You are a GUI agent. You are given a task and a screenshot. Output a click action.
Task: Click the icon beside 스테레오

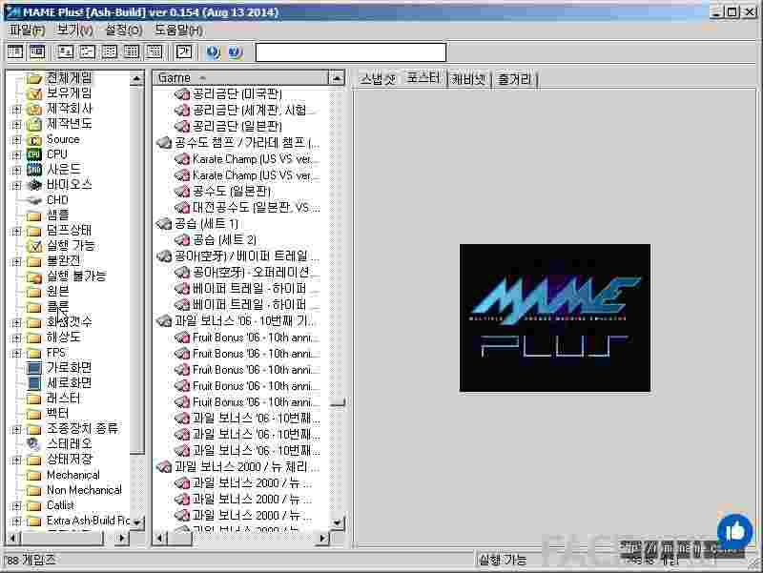pyautogui.click(x=34, y=443)
